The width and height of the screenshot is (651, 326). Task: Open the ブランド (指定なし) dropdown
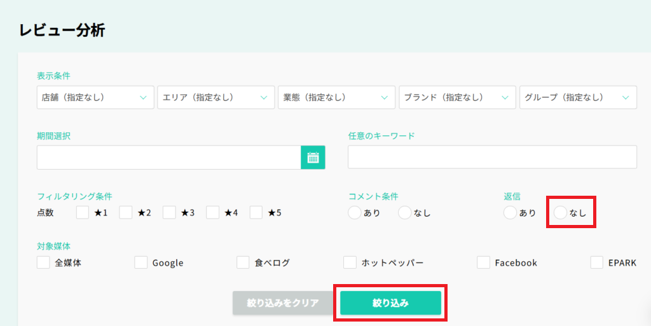[x=457, y=97]
